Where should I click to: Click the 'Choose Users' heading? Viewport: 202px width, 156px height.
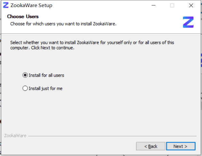pyautogui.click(x=23, y=17)
